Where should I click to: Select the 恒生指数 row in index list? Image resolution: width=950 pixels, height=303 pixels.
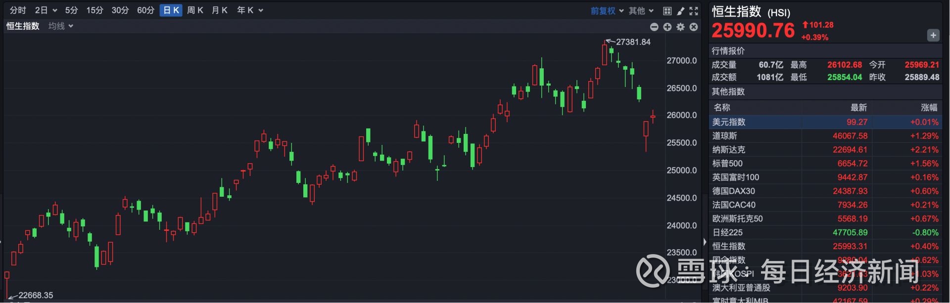(825, 247)
